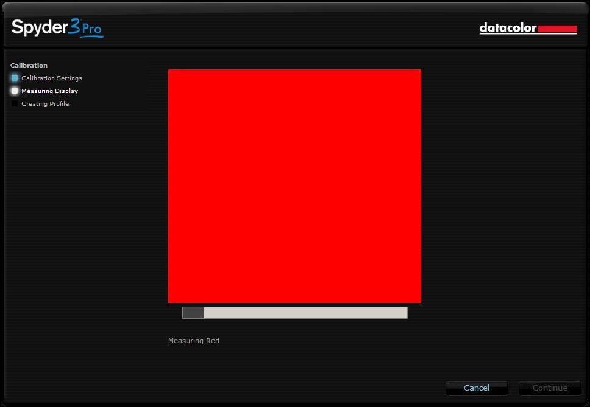
Task: Click the greyed-out Continue button
Action: (550, 388)
